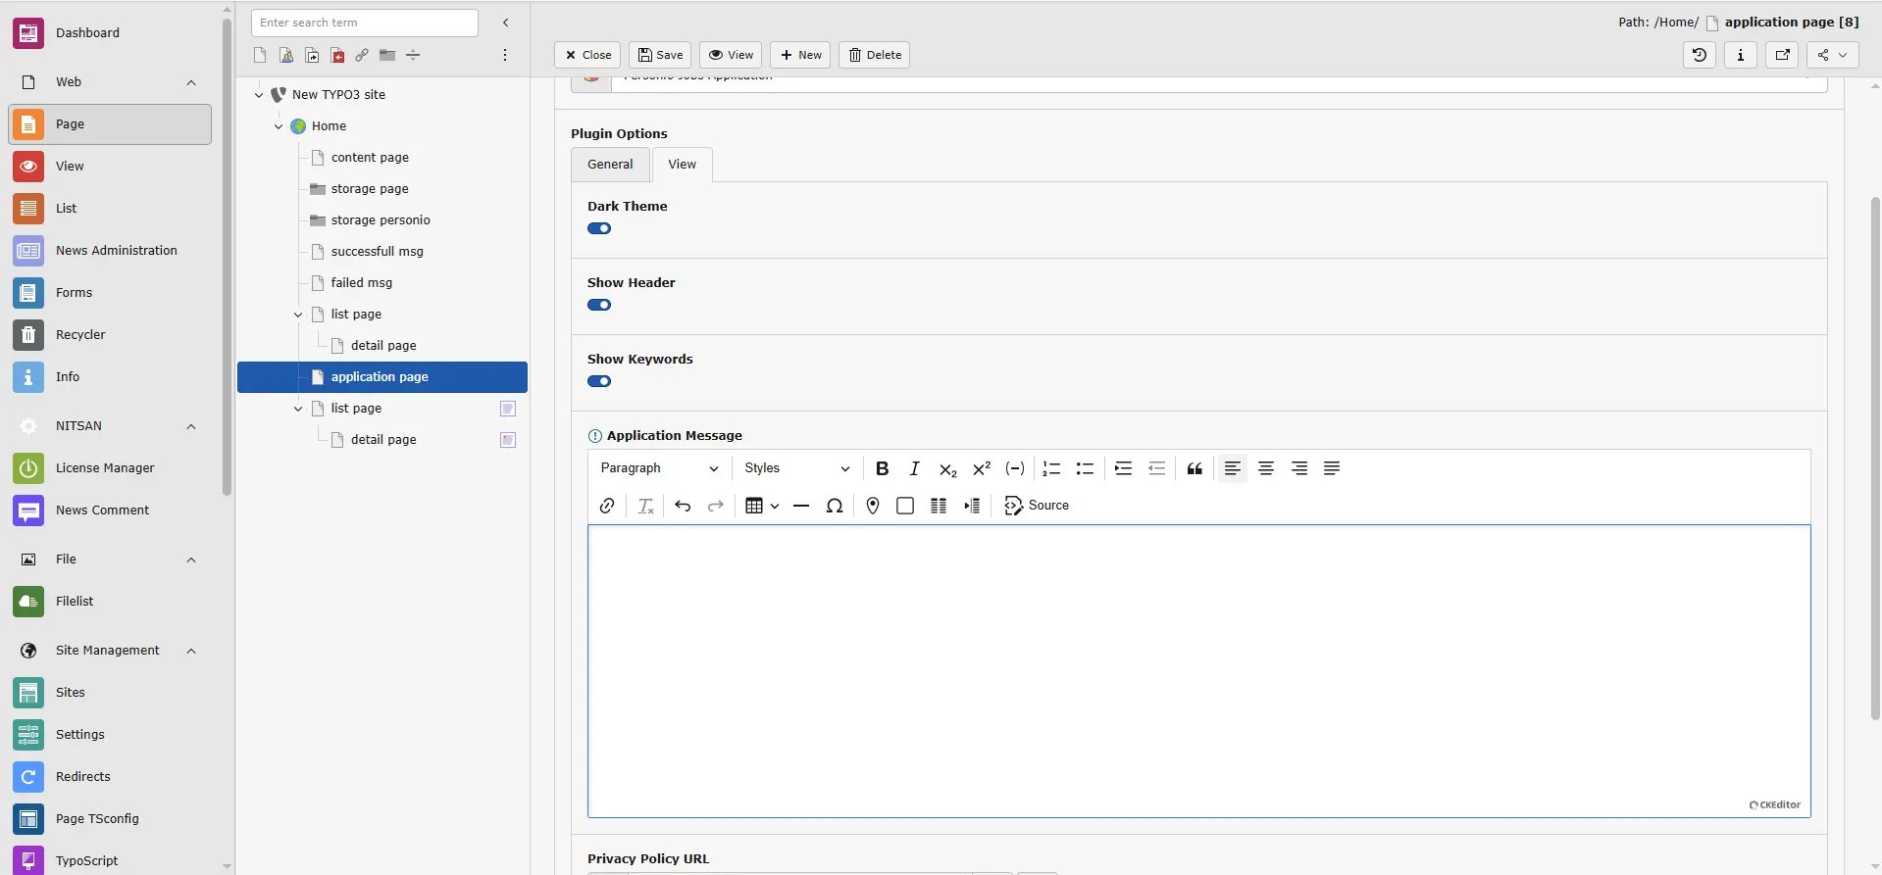
Task: Focus the page tree search field
Action: (365, 23)
